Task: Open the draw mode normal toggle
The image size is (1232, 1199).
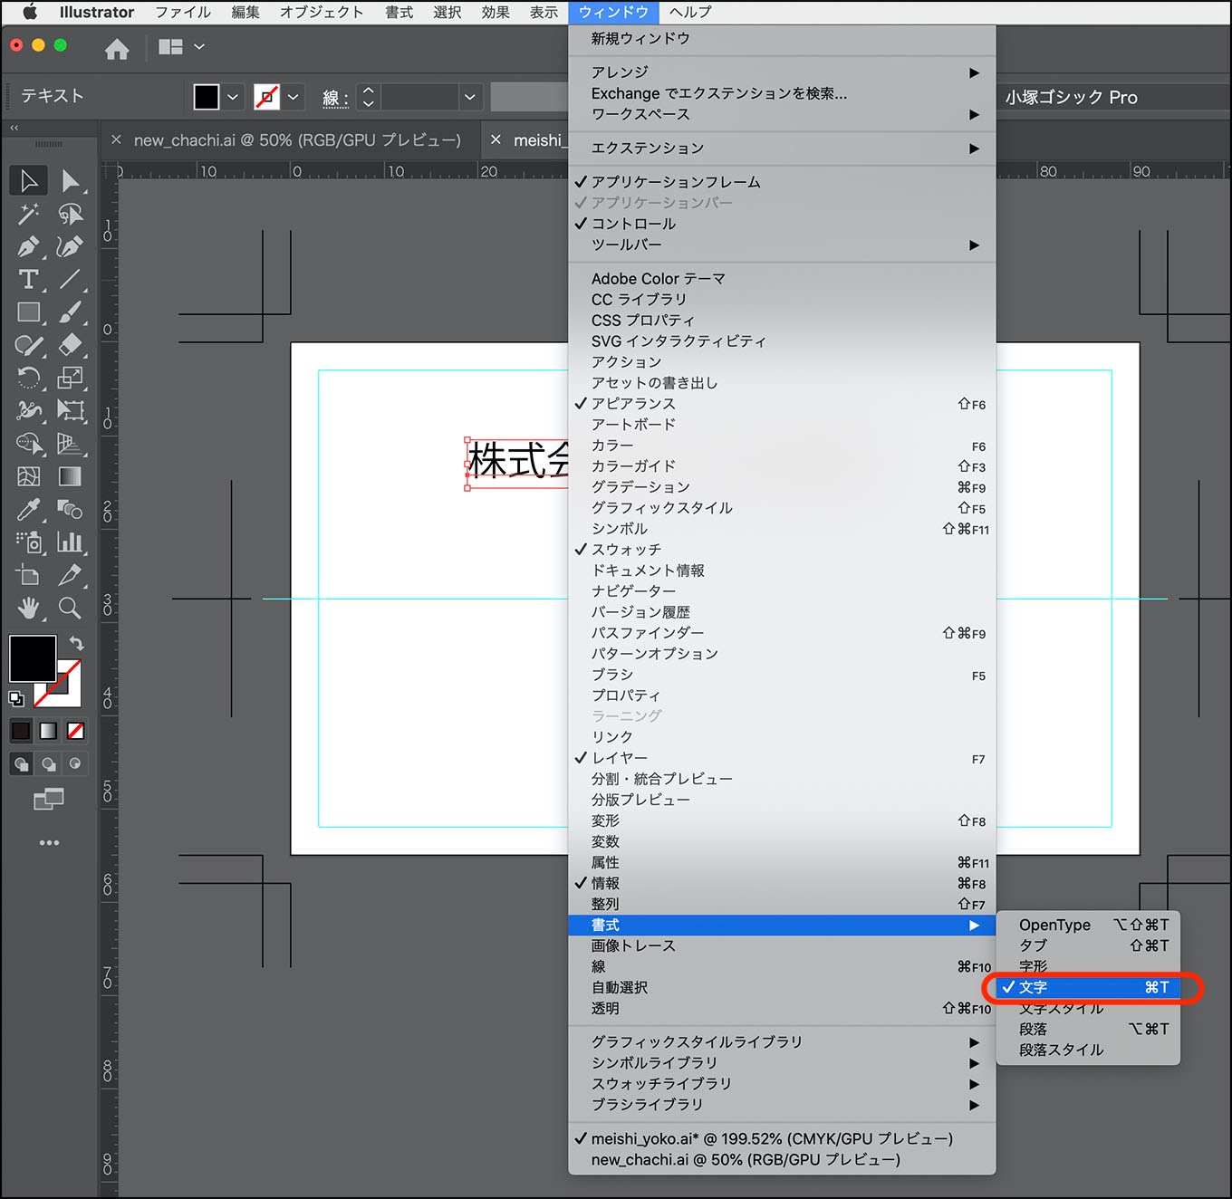Action: [21, 763]
